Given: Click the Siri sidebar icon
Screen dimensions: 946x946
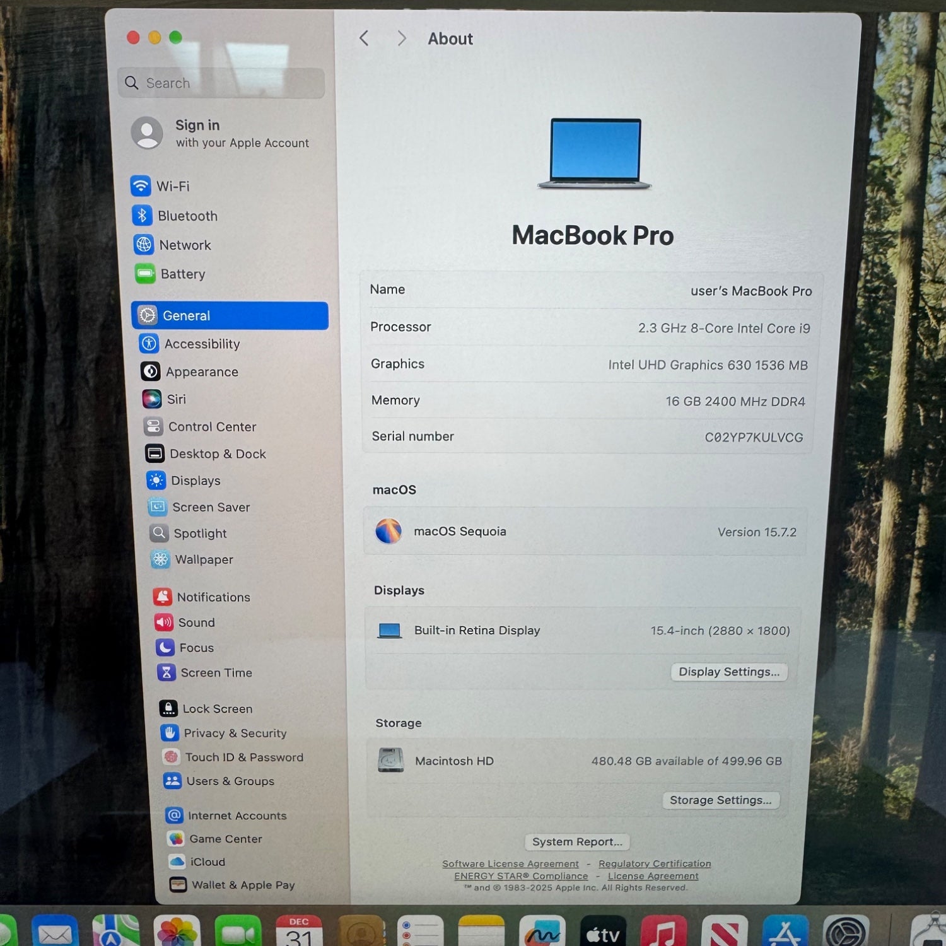Looking at the screenshot, I should click(x=151, y=399).
